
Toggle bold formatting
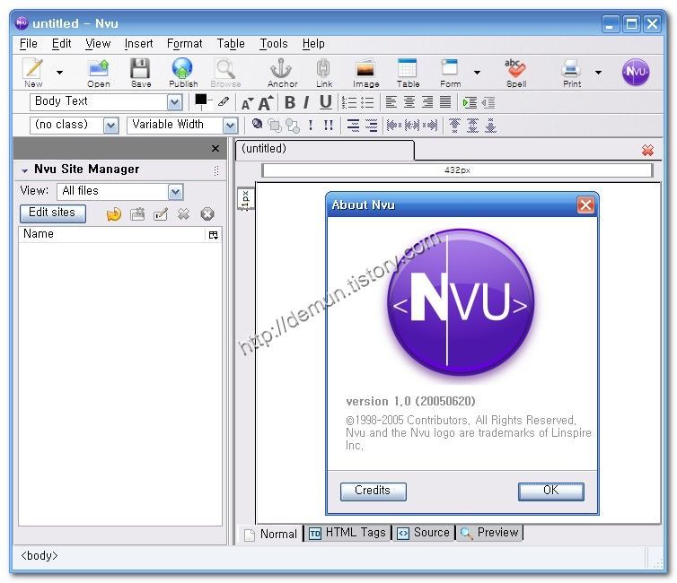tap(290, 102)
